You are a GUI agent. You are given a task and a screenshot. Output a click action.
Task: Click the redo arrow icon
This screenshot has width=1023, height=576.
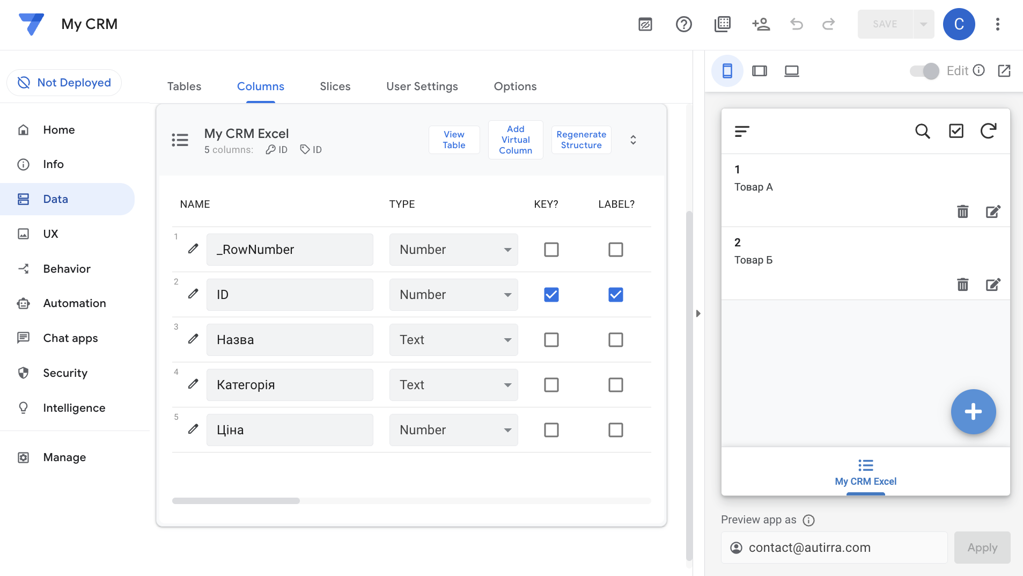pyautogui.click(x=829, y=24)
